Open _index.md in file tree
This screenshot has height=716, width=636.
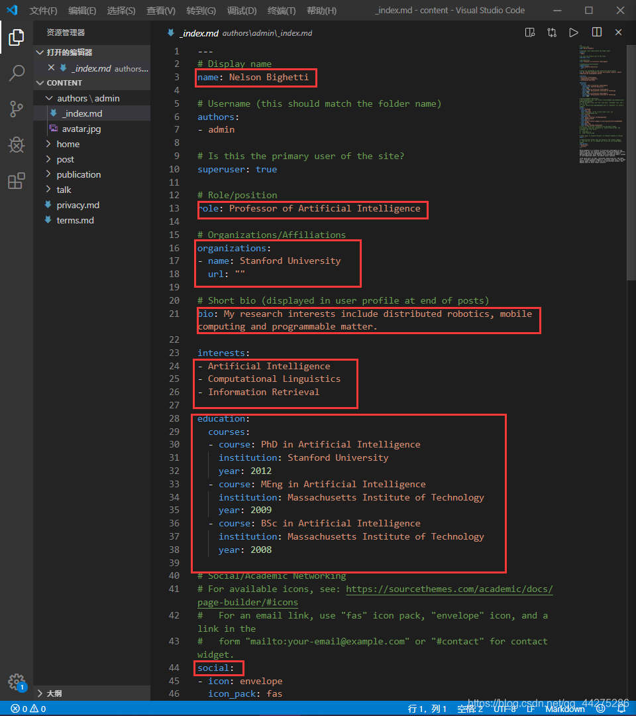83,113
